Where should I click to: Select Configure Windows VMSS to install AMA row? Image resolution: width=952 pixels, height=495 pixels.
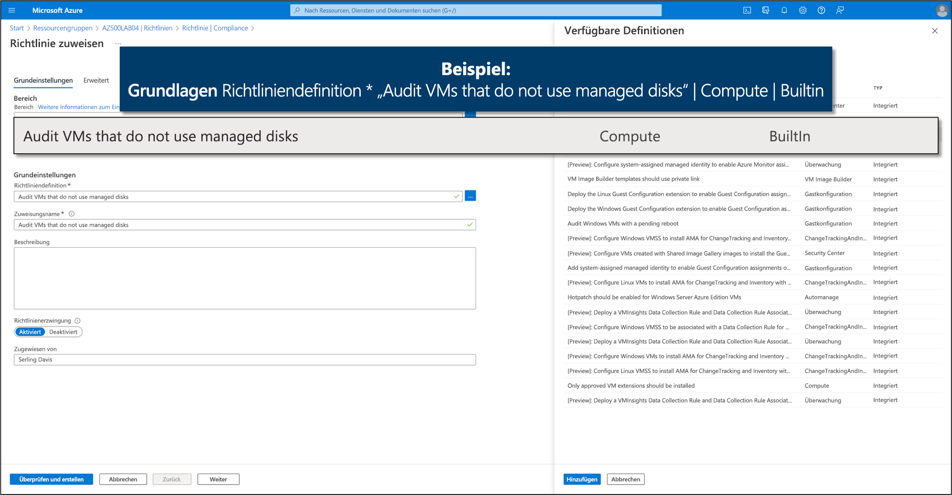coord(753,238)
